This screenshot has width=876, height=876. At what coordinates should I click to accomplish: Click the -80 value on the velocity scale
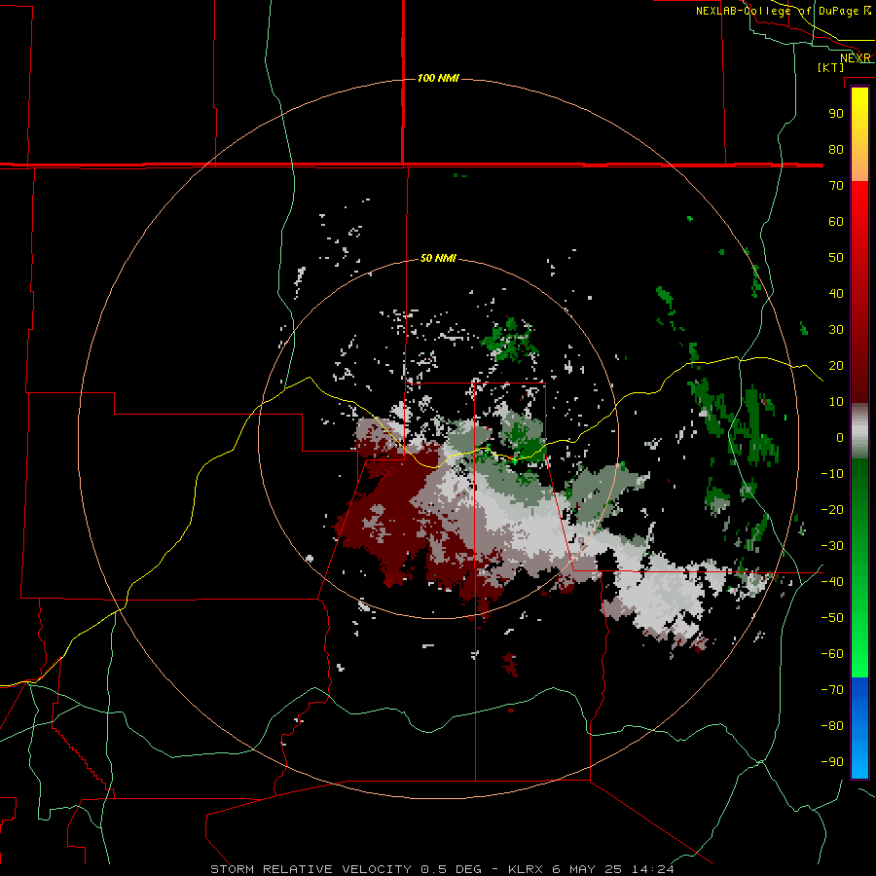[x=832, y=726]
